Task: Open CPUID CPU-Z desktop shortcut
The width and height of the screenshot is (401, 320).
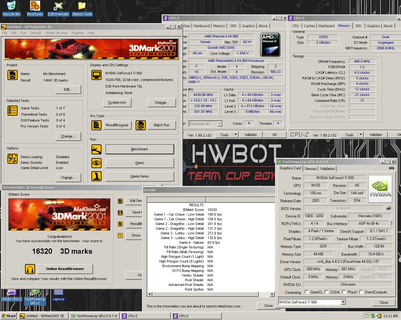Action: point(11,295)
